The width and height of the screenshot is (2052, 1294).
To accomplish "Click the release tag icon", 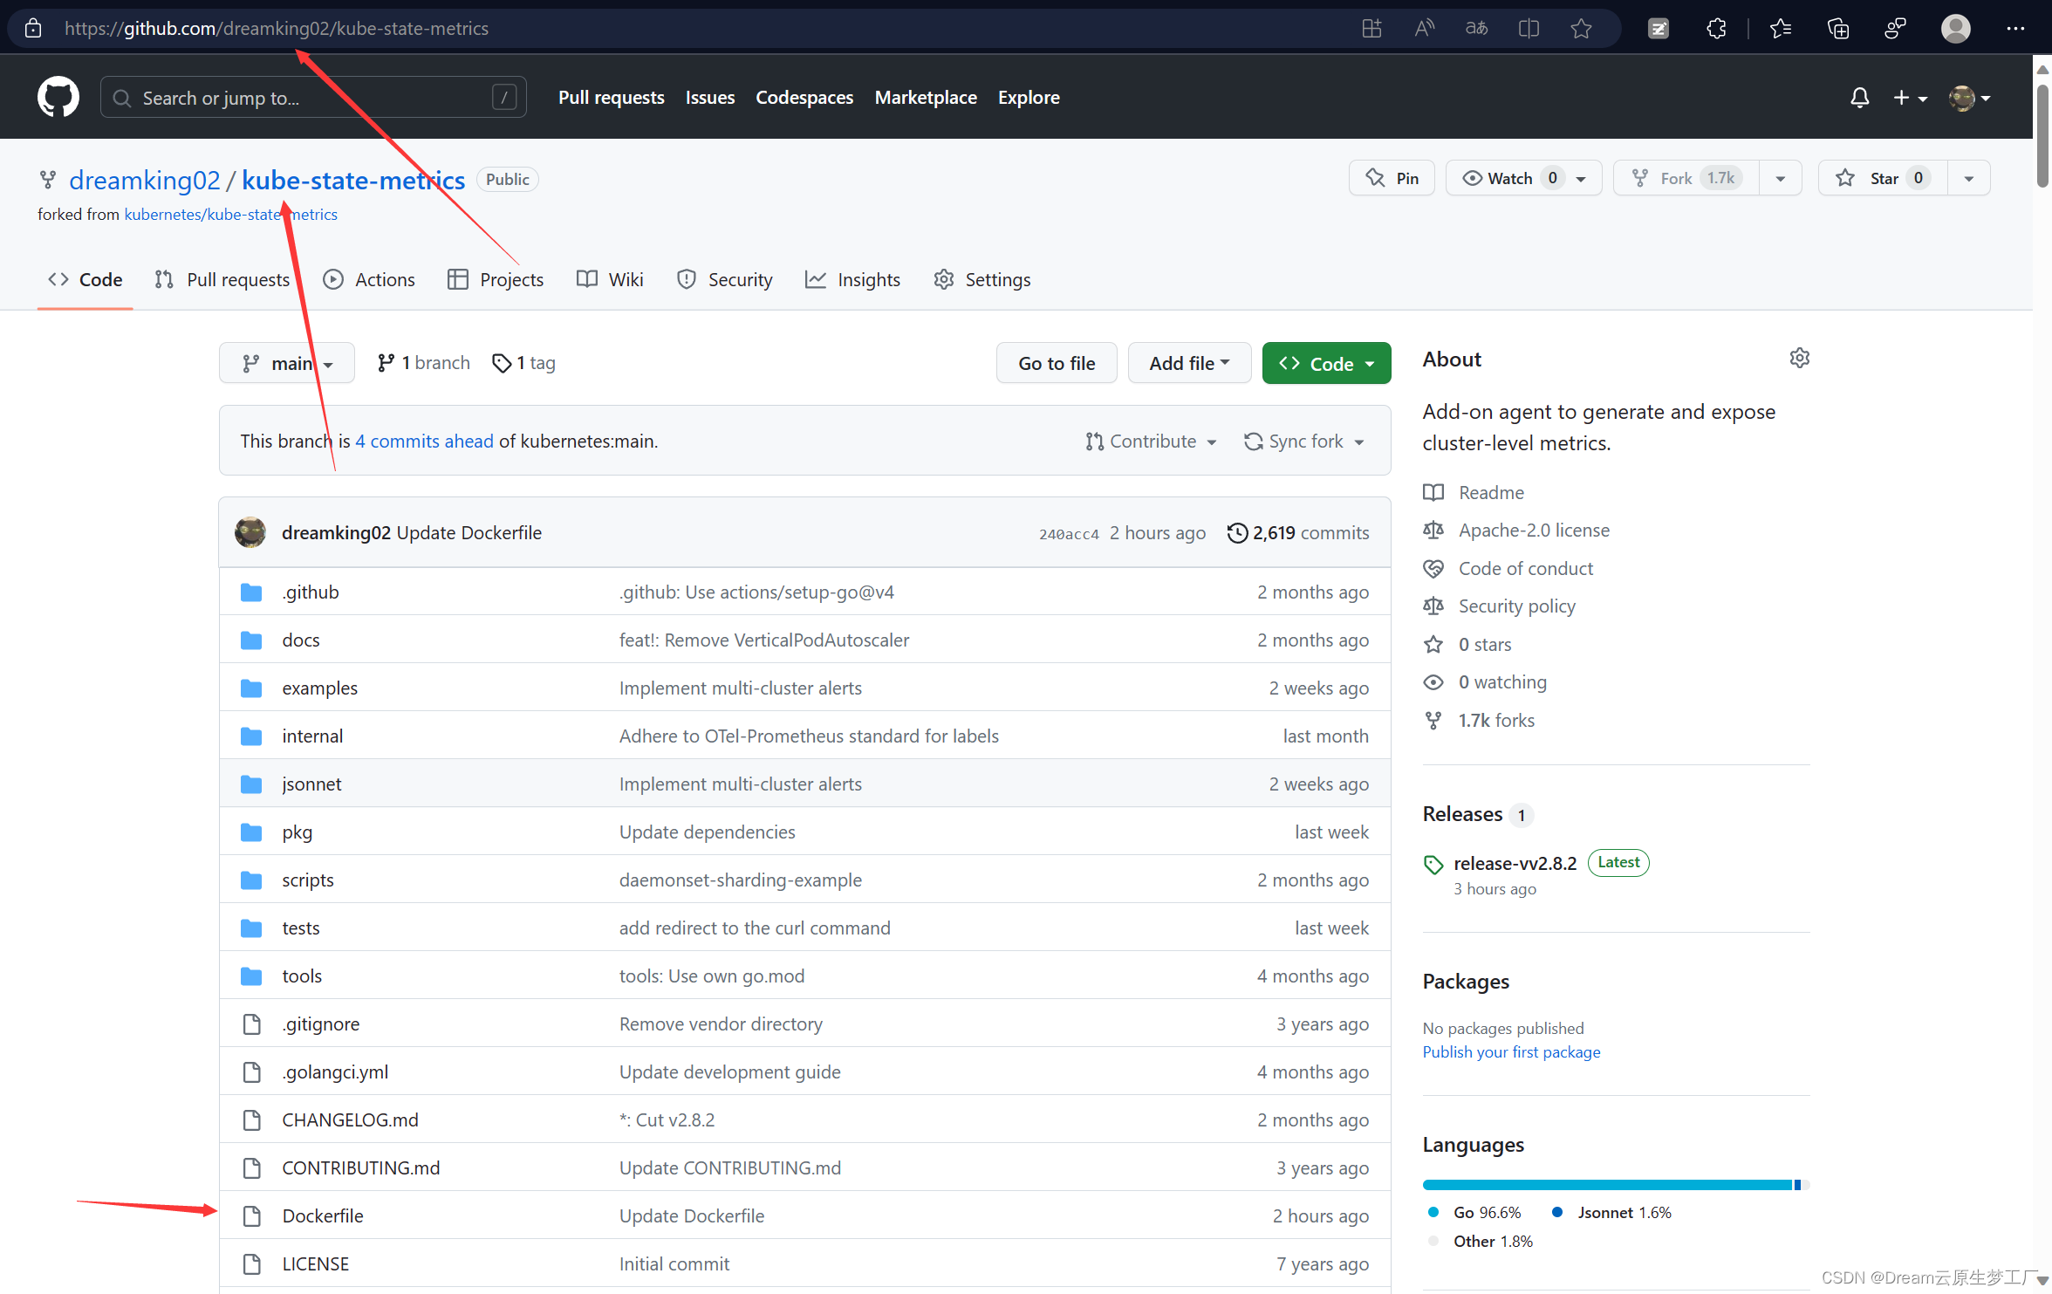I will (x=1433, y=864).
